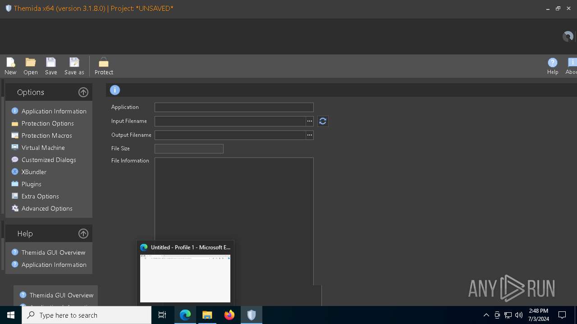The image size is (577, 324).
Task: Collapse the Options panel arrow
Action: (83, 92)
